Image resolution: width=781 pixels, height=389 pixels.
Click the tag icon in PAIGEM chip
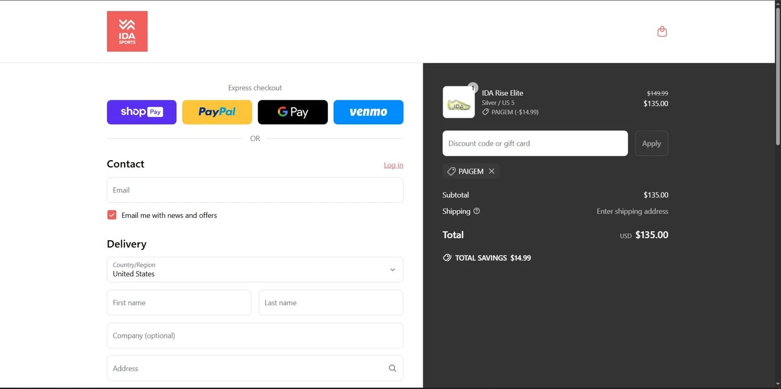click(451, 171)
